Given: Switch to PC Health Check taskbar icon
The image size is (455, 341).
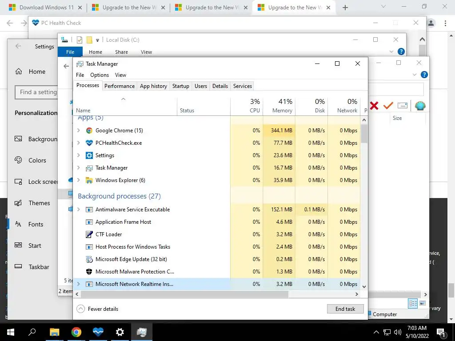Looking at the screenshot, I should (x=98, y=332).
